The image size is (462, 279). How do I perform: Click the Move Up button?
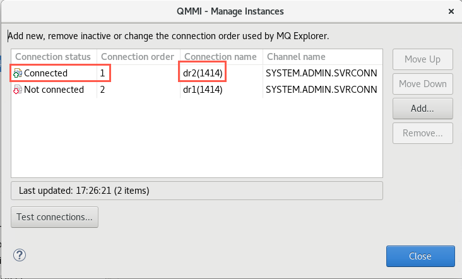point(422,59)
